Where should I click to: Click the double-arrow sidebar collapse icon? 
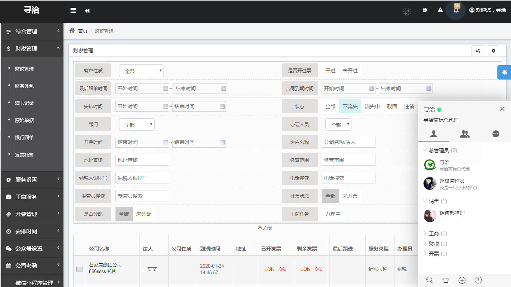coord(87,11)
